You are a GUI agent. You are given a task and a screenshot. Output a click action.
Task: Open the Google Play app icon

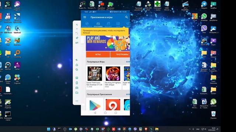click(95, 105)
